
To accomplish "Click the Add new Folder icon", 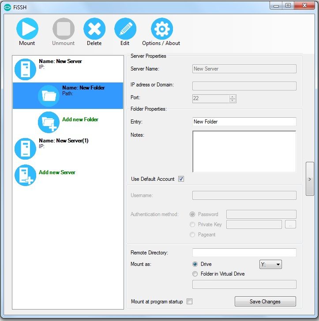I will [49, 122].
